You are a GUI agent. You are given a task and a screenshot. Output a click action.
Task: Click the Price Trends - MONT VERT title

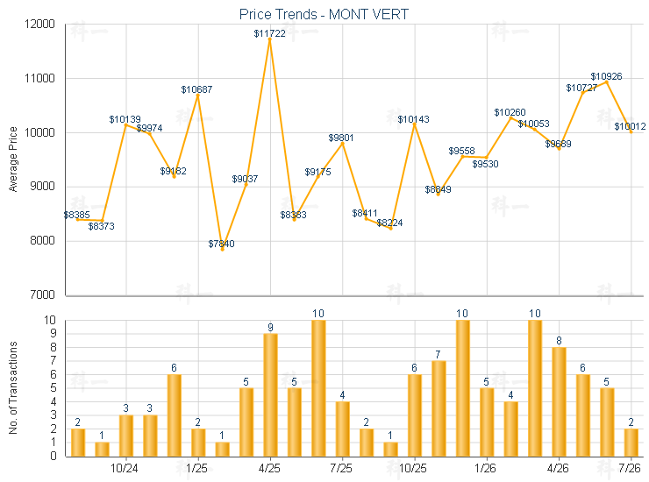(x=324, y=15)
